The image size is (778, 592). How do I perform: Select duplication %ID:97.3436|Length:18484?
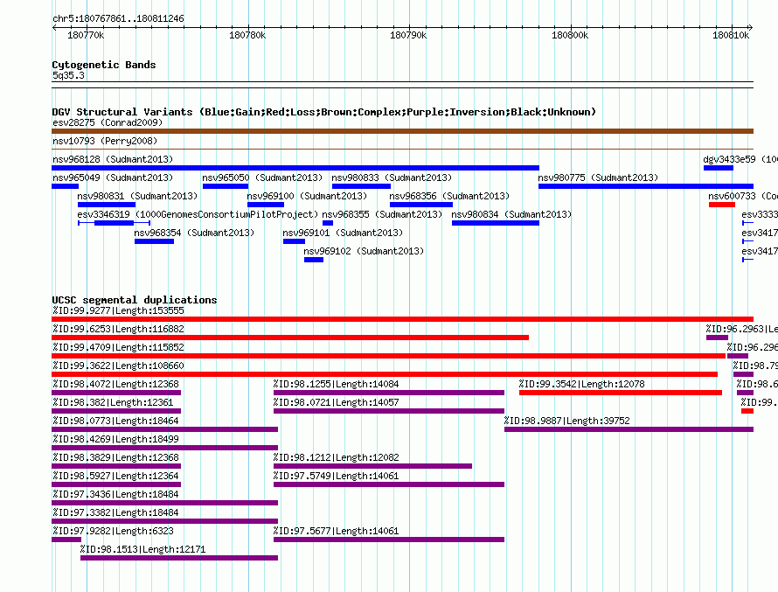coord(164,503)
